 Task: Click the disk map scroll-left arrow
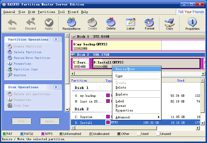click(73, 73)
